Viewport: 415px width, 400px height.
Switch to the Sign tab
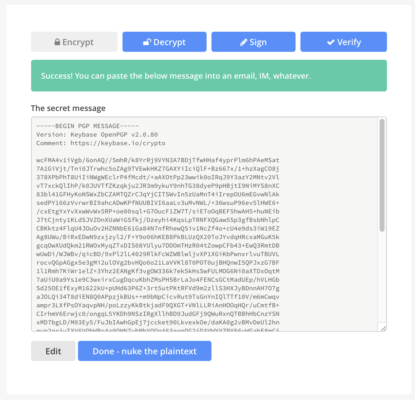coord(253,42)
